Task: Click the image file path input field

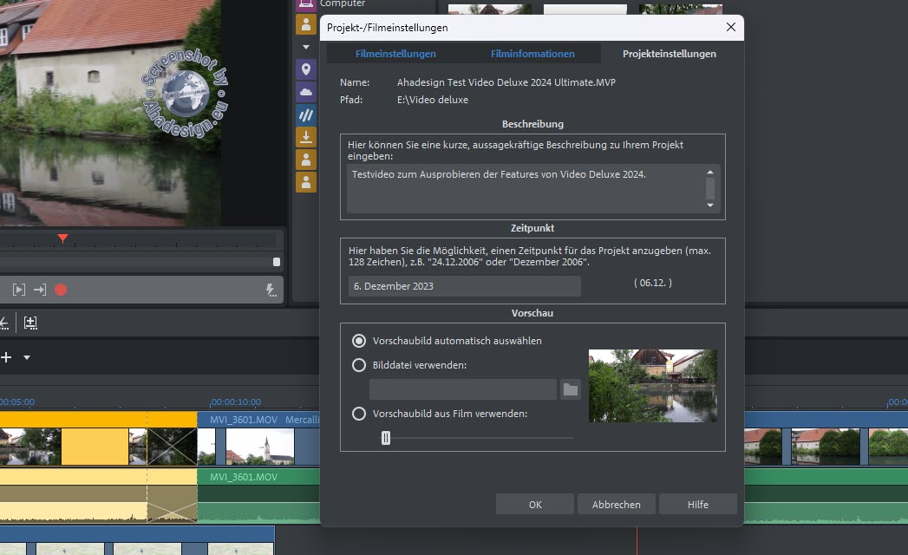Action: click(x=463, y=389)
